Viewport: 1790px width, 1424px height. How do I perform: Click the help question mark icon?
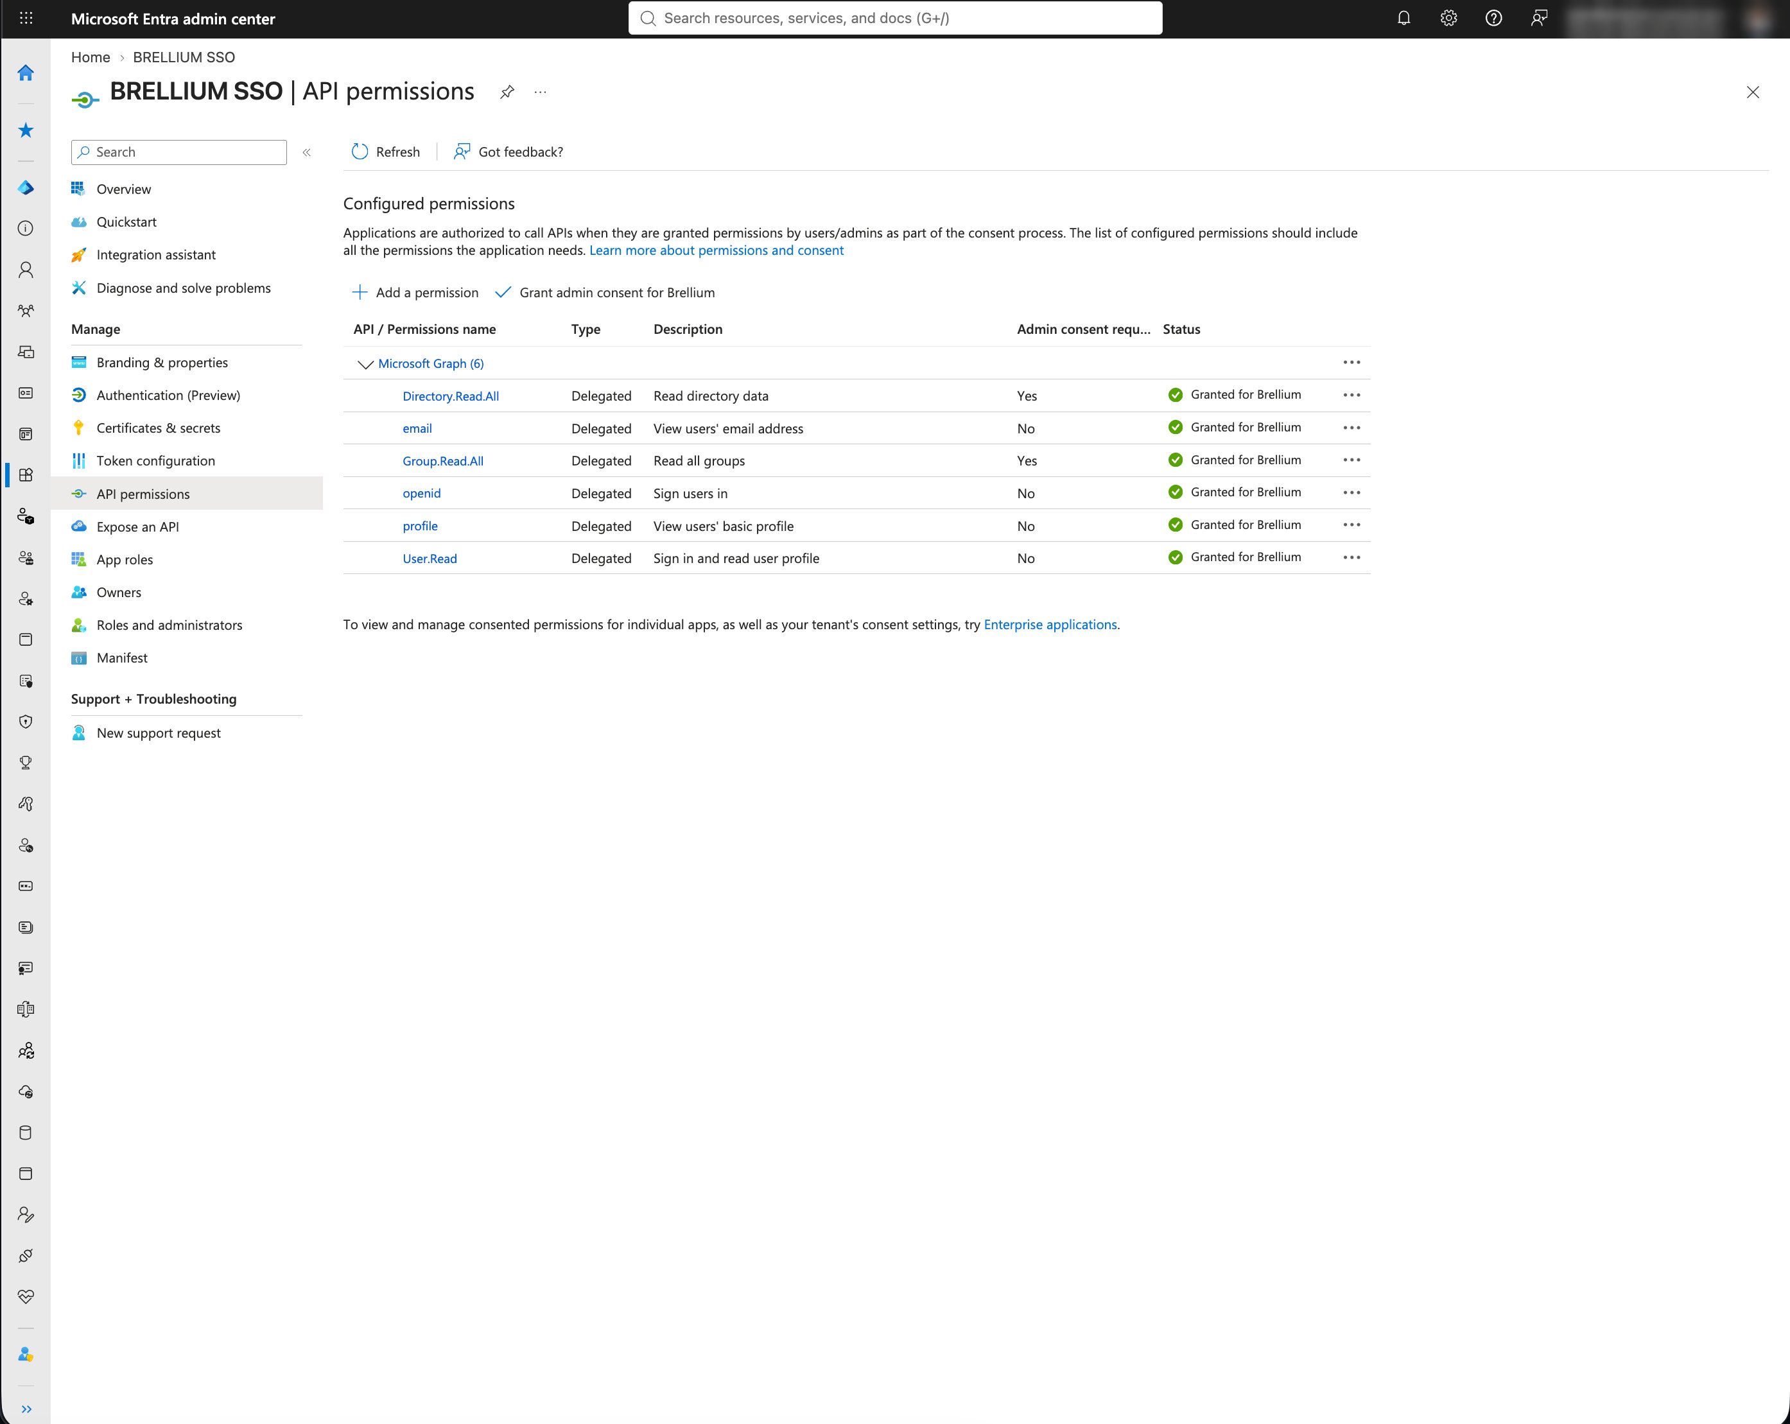[x=1493, y=18]
